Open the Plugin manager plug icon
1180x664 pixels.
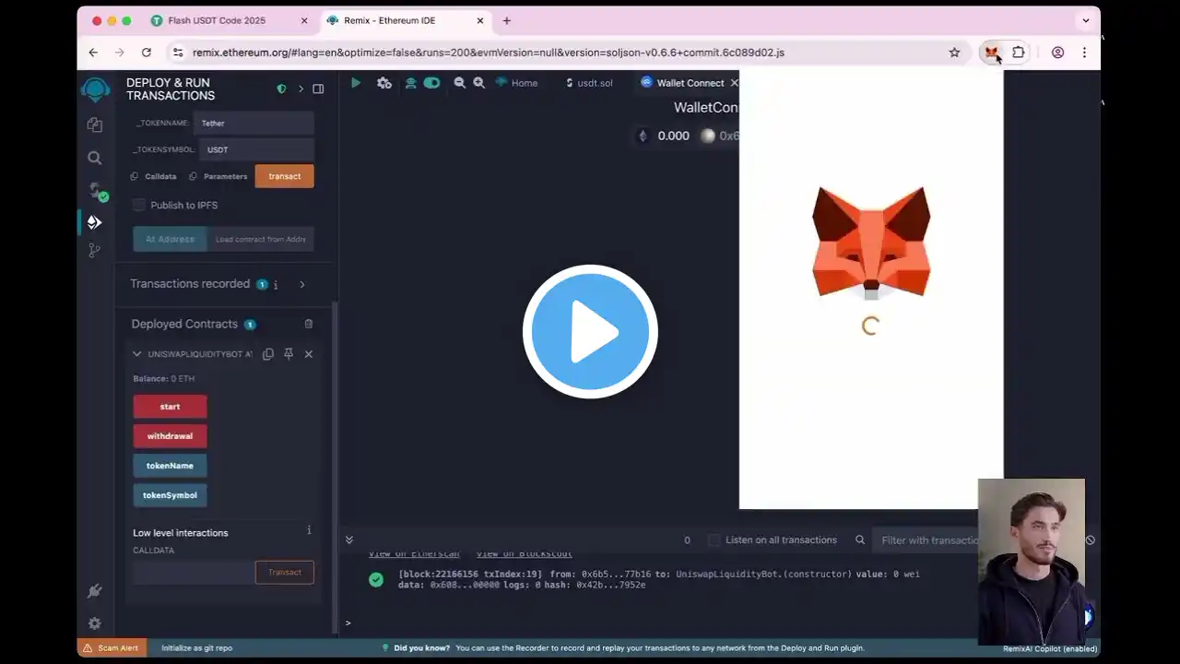[x=95, y=591]
